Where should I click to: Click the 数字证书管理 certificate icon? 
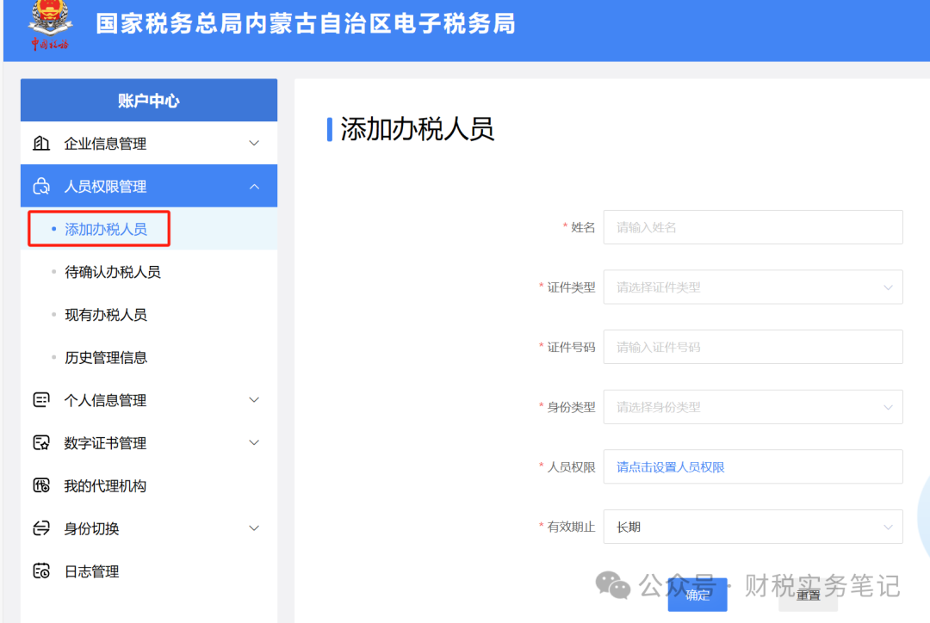tap(41, 443)
